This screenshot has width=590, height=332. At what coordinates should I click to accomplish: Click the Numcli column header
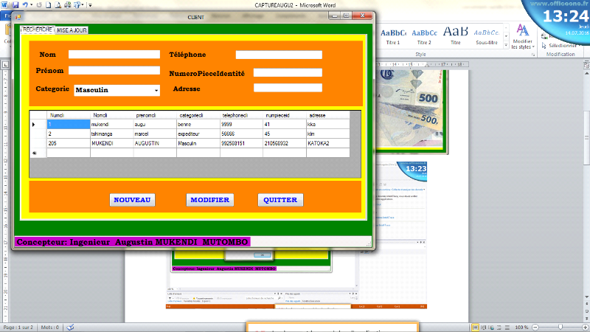click(x=69, y=115)
